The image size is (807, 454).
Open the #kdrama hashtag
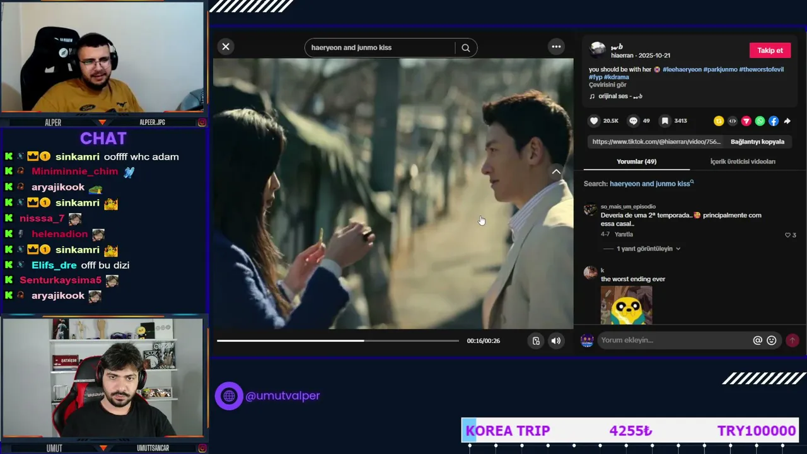[615, 77]
